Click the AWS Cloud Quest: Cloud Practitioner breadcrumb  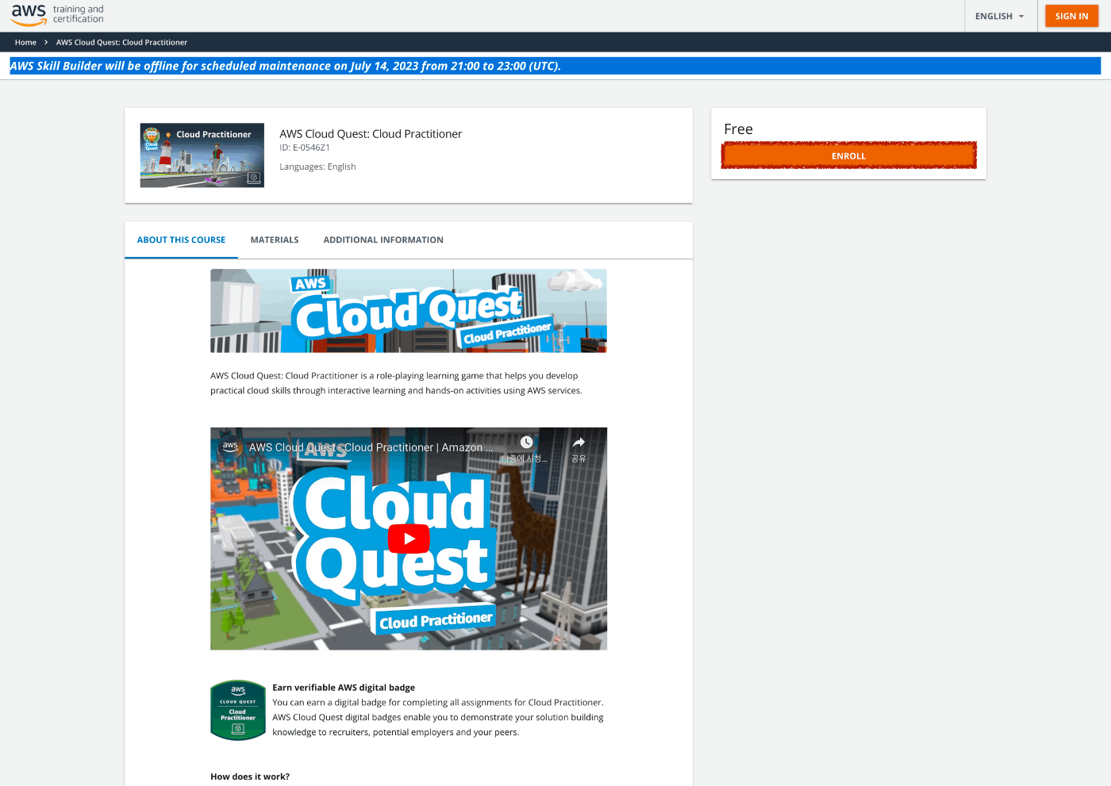pyautogui.click(x=121, y=42)
